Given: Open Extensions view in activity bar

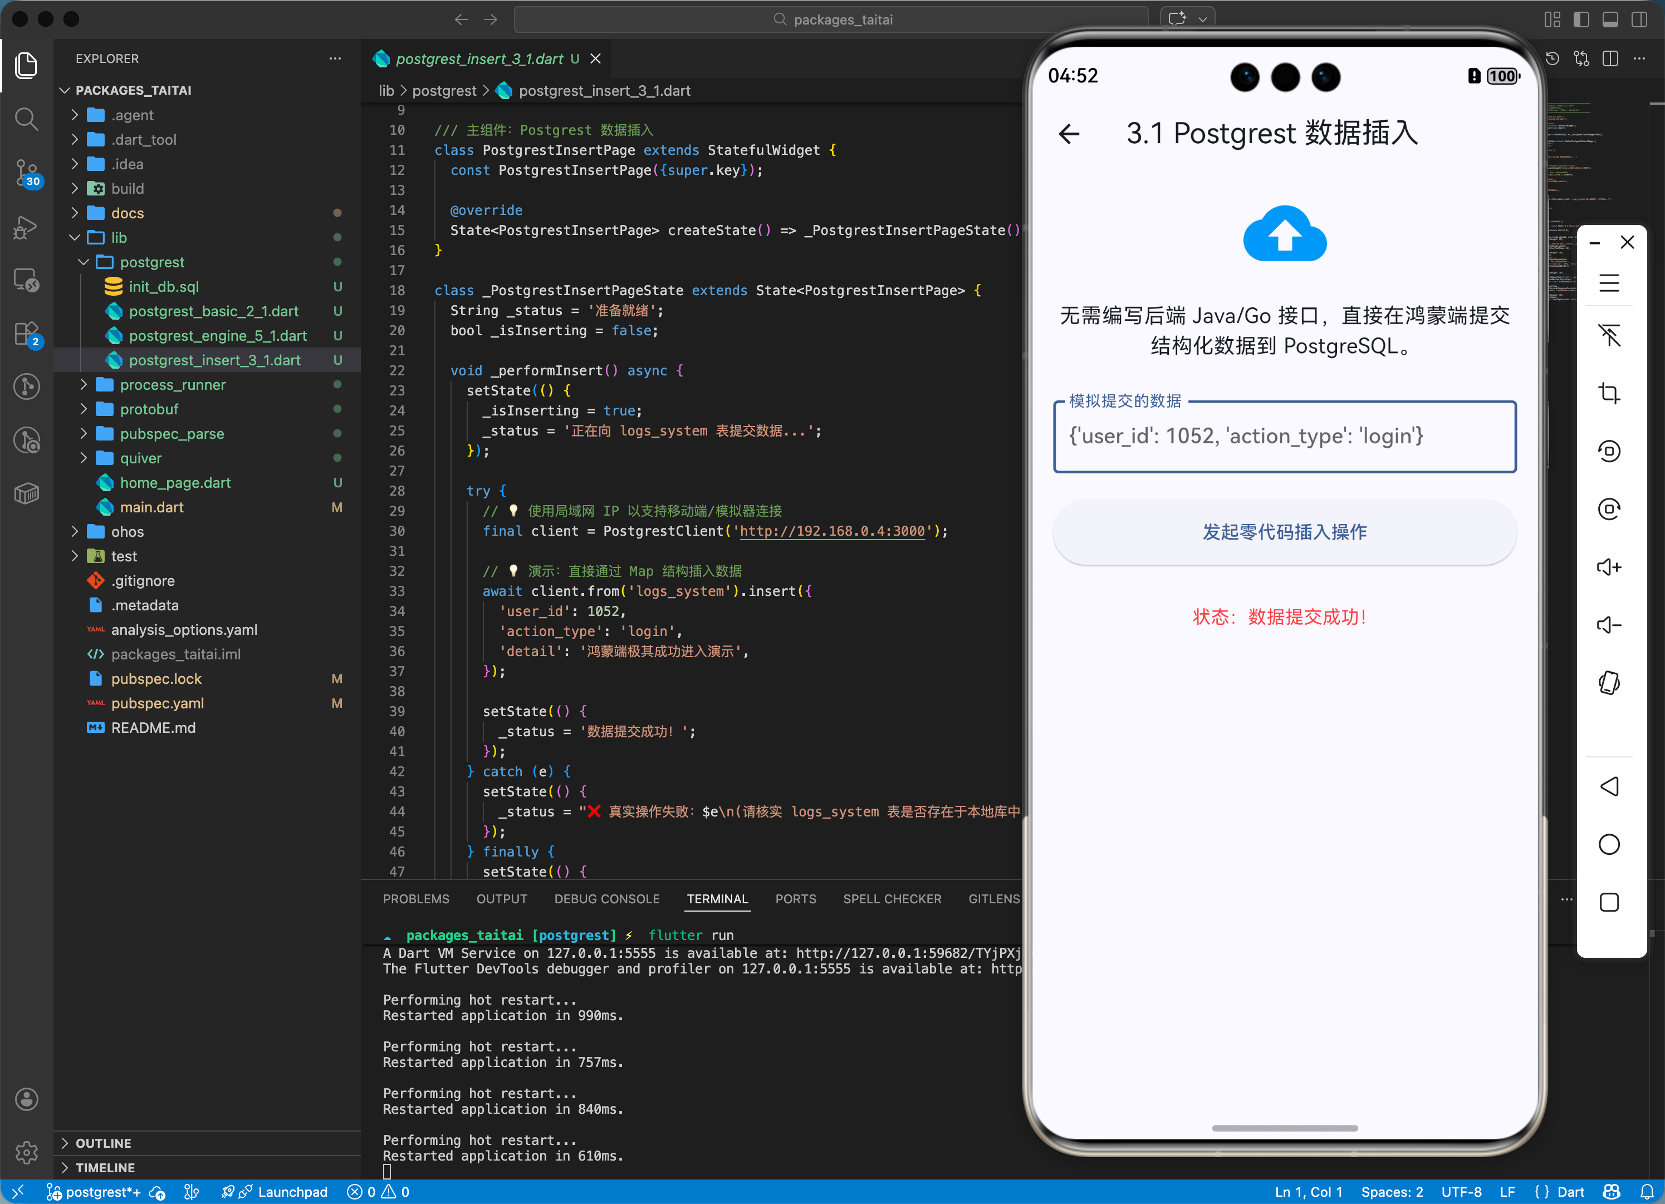Looking at the screenshot, I should pos(26,334).
